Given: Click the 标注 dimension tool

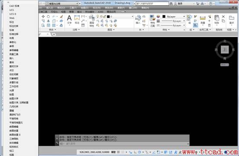Looking at the screenshot, I should (77, 19).
